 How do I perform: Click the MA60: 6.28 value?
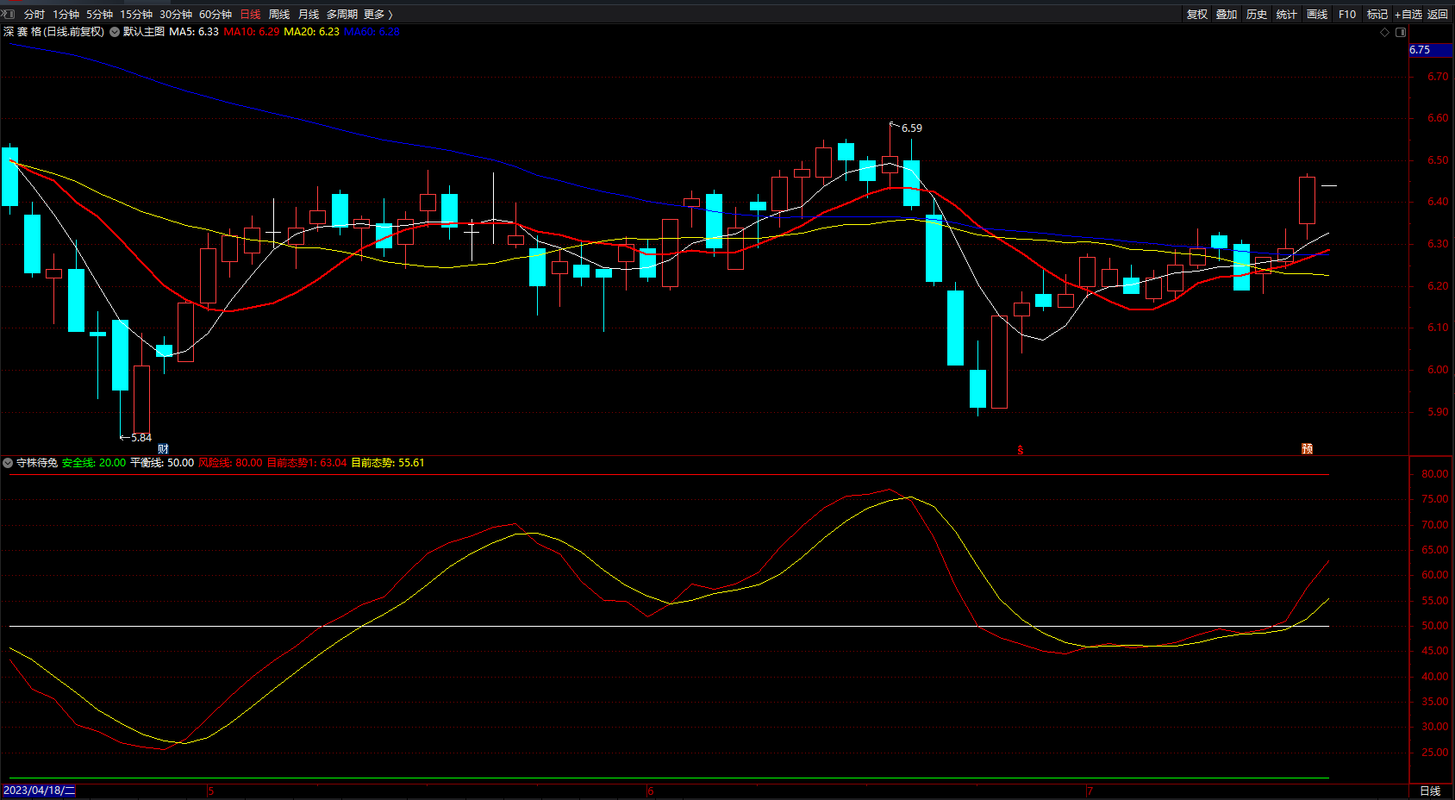372,32
